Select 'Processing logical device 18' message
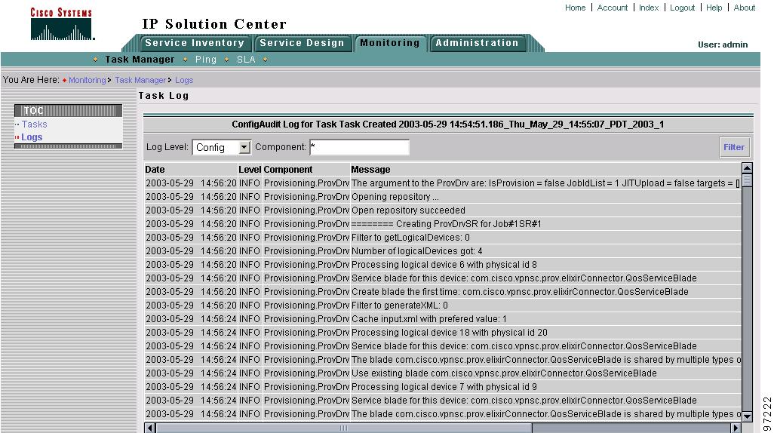774x433 pixels. coord(450,332)
